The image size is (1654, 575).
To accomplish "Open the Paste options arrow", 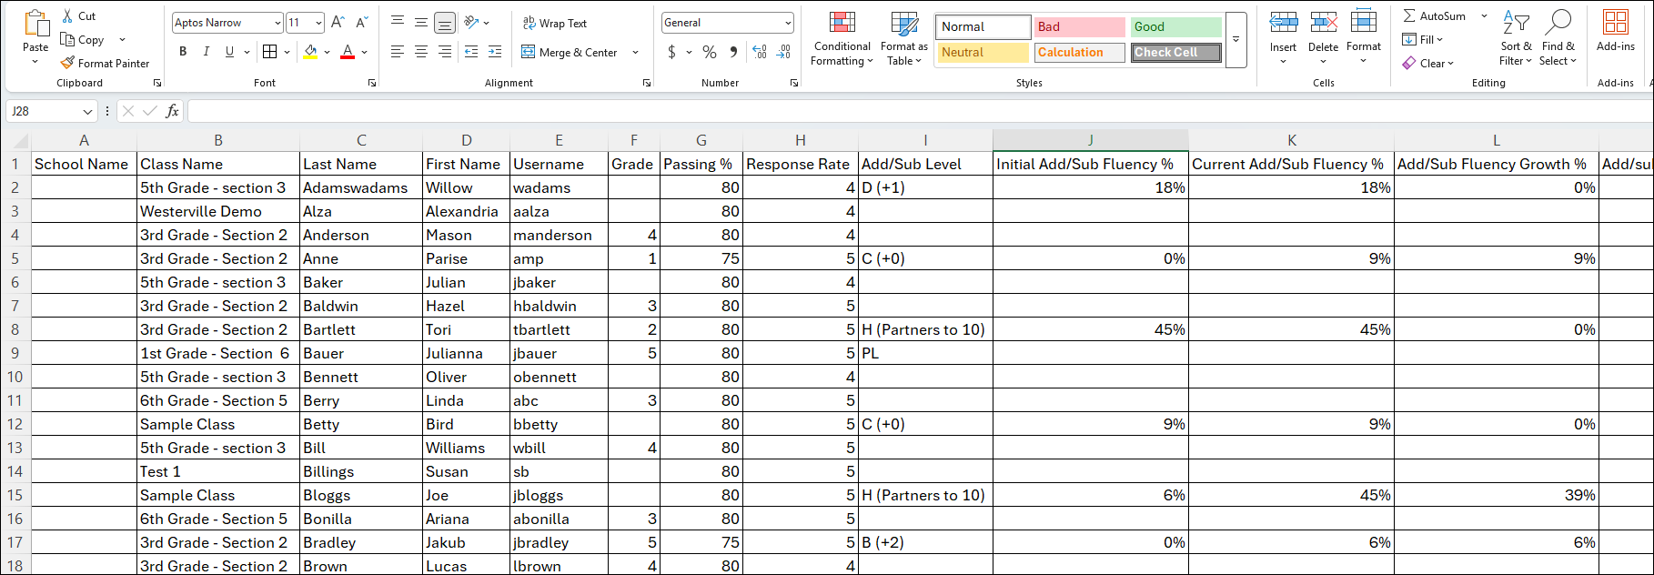I will [x=35, y=62].
